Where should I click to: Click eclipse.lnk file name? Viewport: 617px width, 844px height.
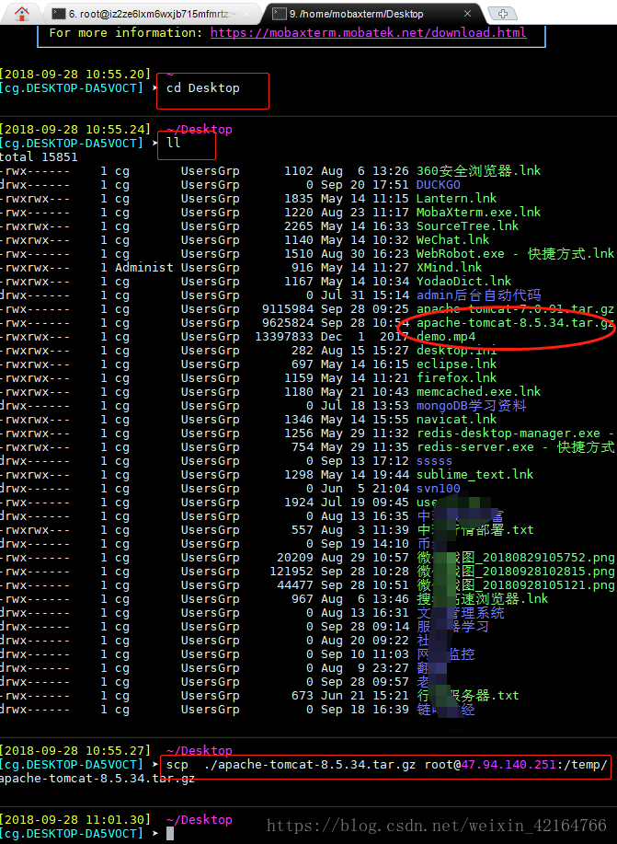coord(456,364)
